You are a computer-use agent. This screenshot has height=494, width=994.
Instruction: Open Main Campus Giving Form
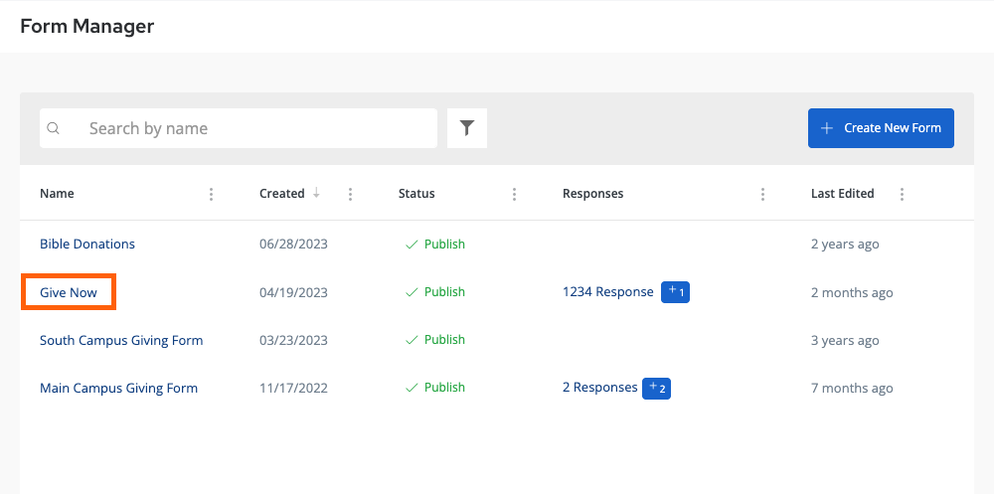tap(118, 388)
